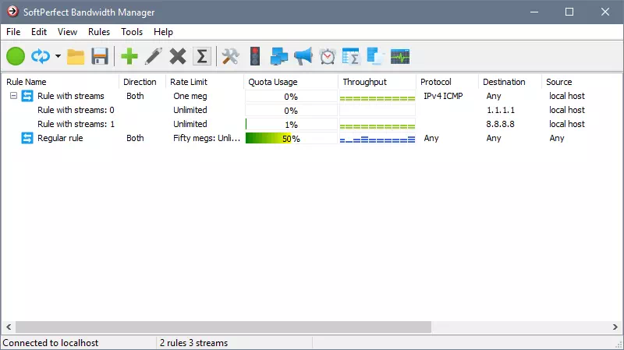This screenshot has height=350, width=624.
Task: Click the green heartbeat monitor icon
Action: click(x=400, y=56)
